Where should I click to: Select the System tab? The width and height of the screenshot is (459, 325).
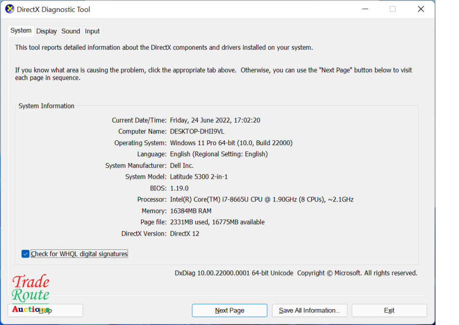point(21,31)
